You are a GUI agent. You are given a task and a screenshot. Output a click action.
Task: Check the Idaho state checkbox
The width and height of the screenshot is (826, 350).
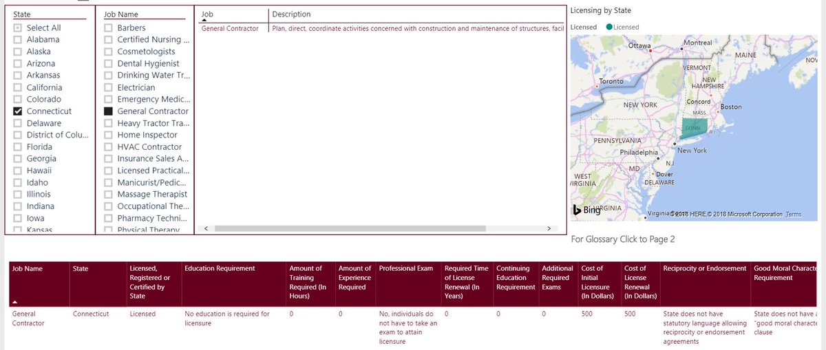18,182
